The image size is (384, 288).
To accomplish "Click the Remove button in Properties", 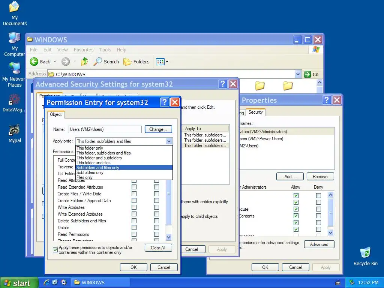I will point(320,177).
